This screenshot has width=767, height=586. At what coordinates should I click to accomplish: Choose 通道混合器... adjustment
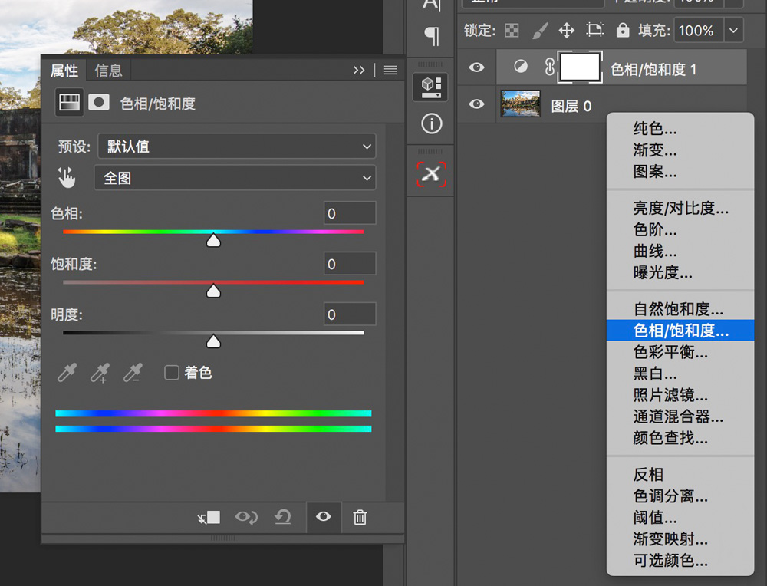[680, 416]
